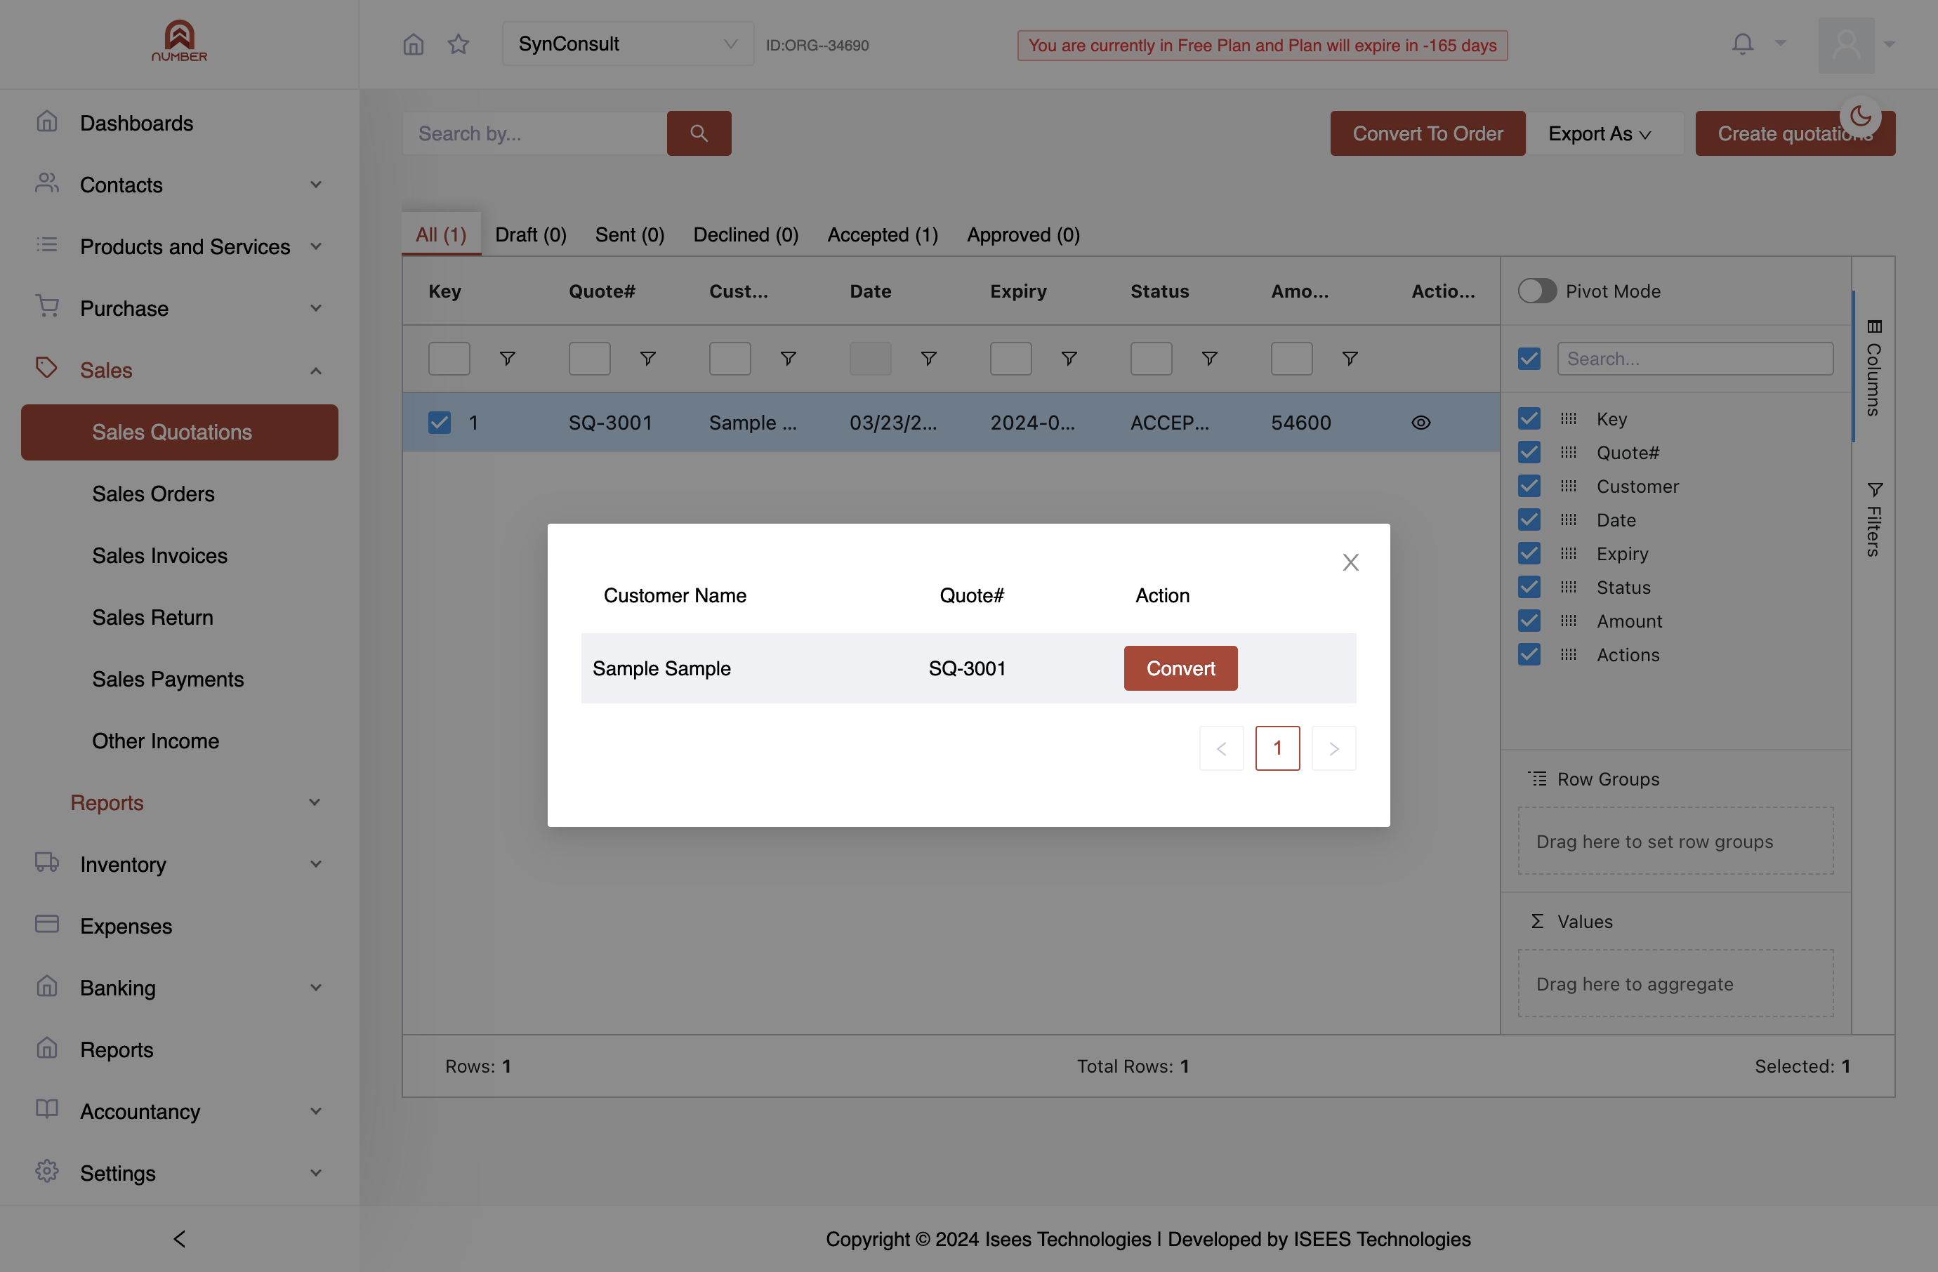The image size is (1938, 1272).
Task: Open Sales Orders in sidebar
Action: click(x=153, y=494)
